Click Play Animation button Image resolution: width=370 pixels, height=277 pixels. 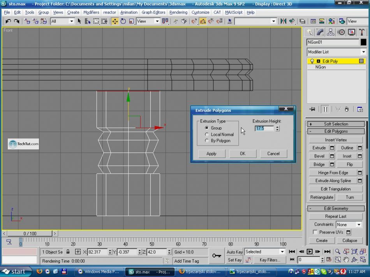pos(309,252)
